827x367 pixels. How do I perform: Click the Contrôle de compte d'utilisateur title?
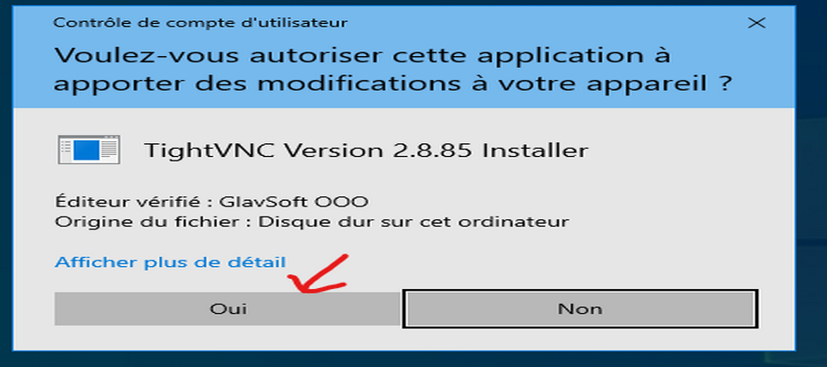click(x=200, y=23)
